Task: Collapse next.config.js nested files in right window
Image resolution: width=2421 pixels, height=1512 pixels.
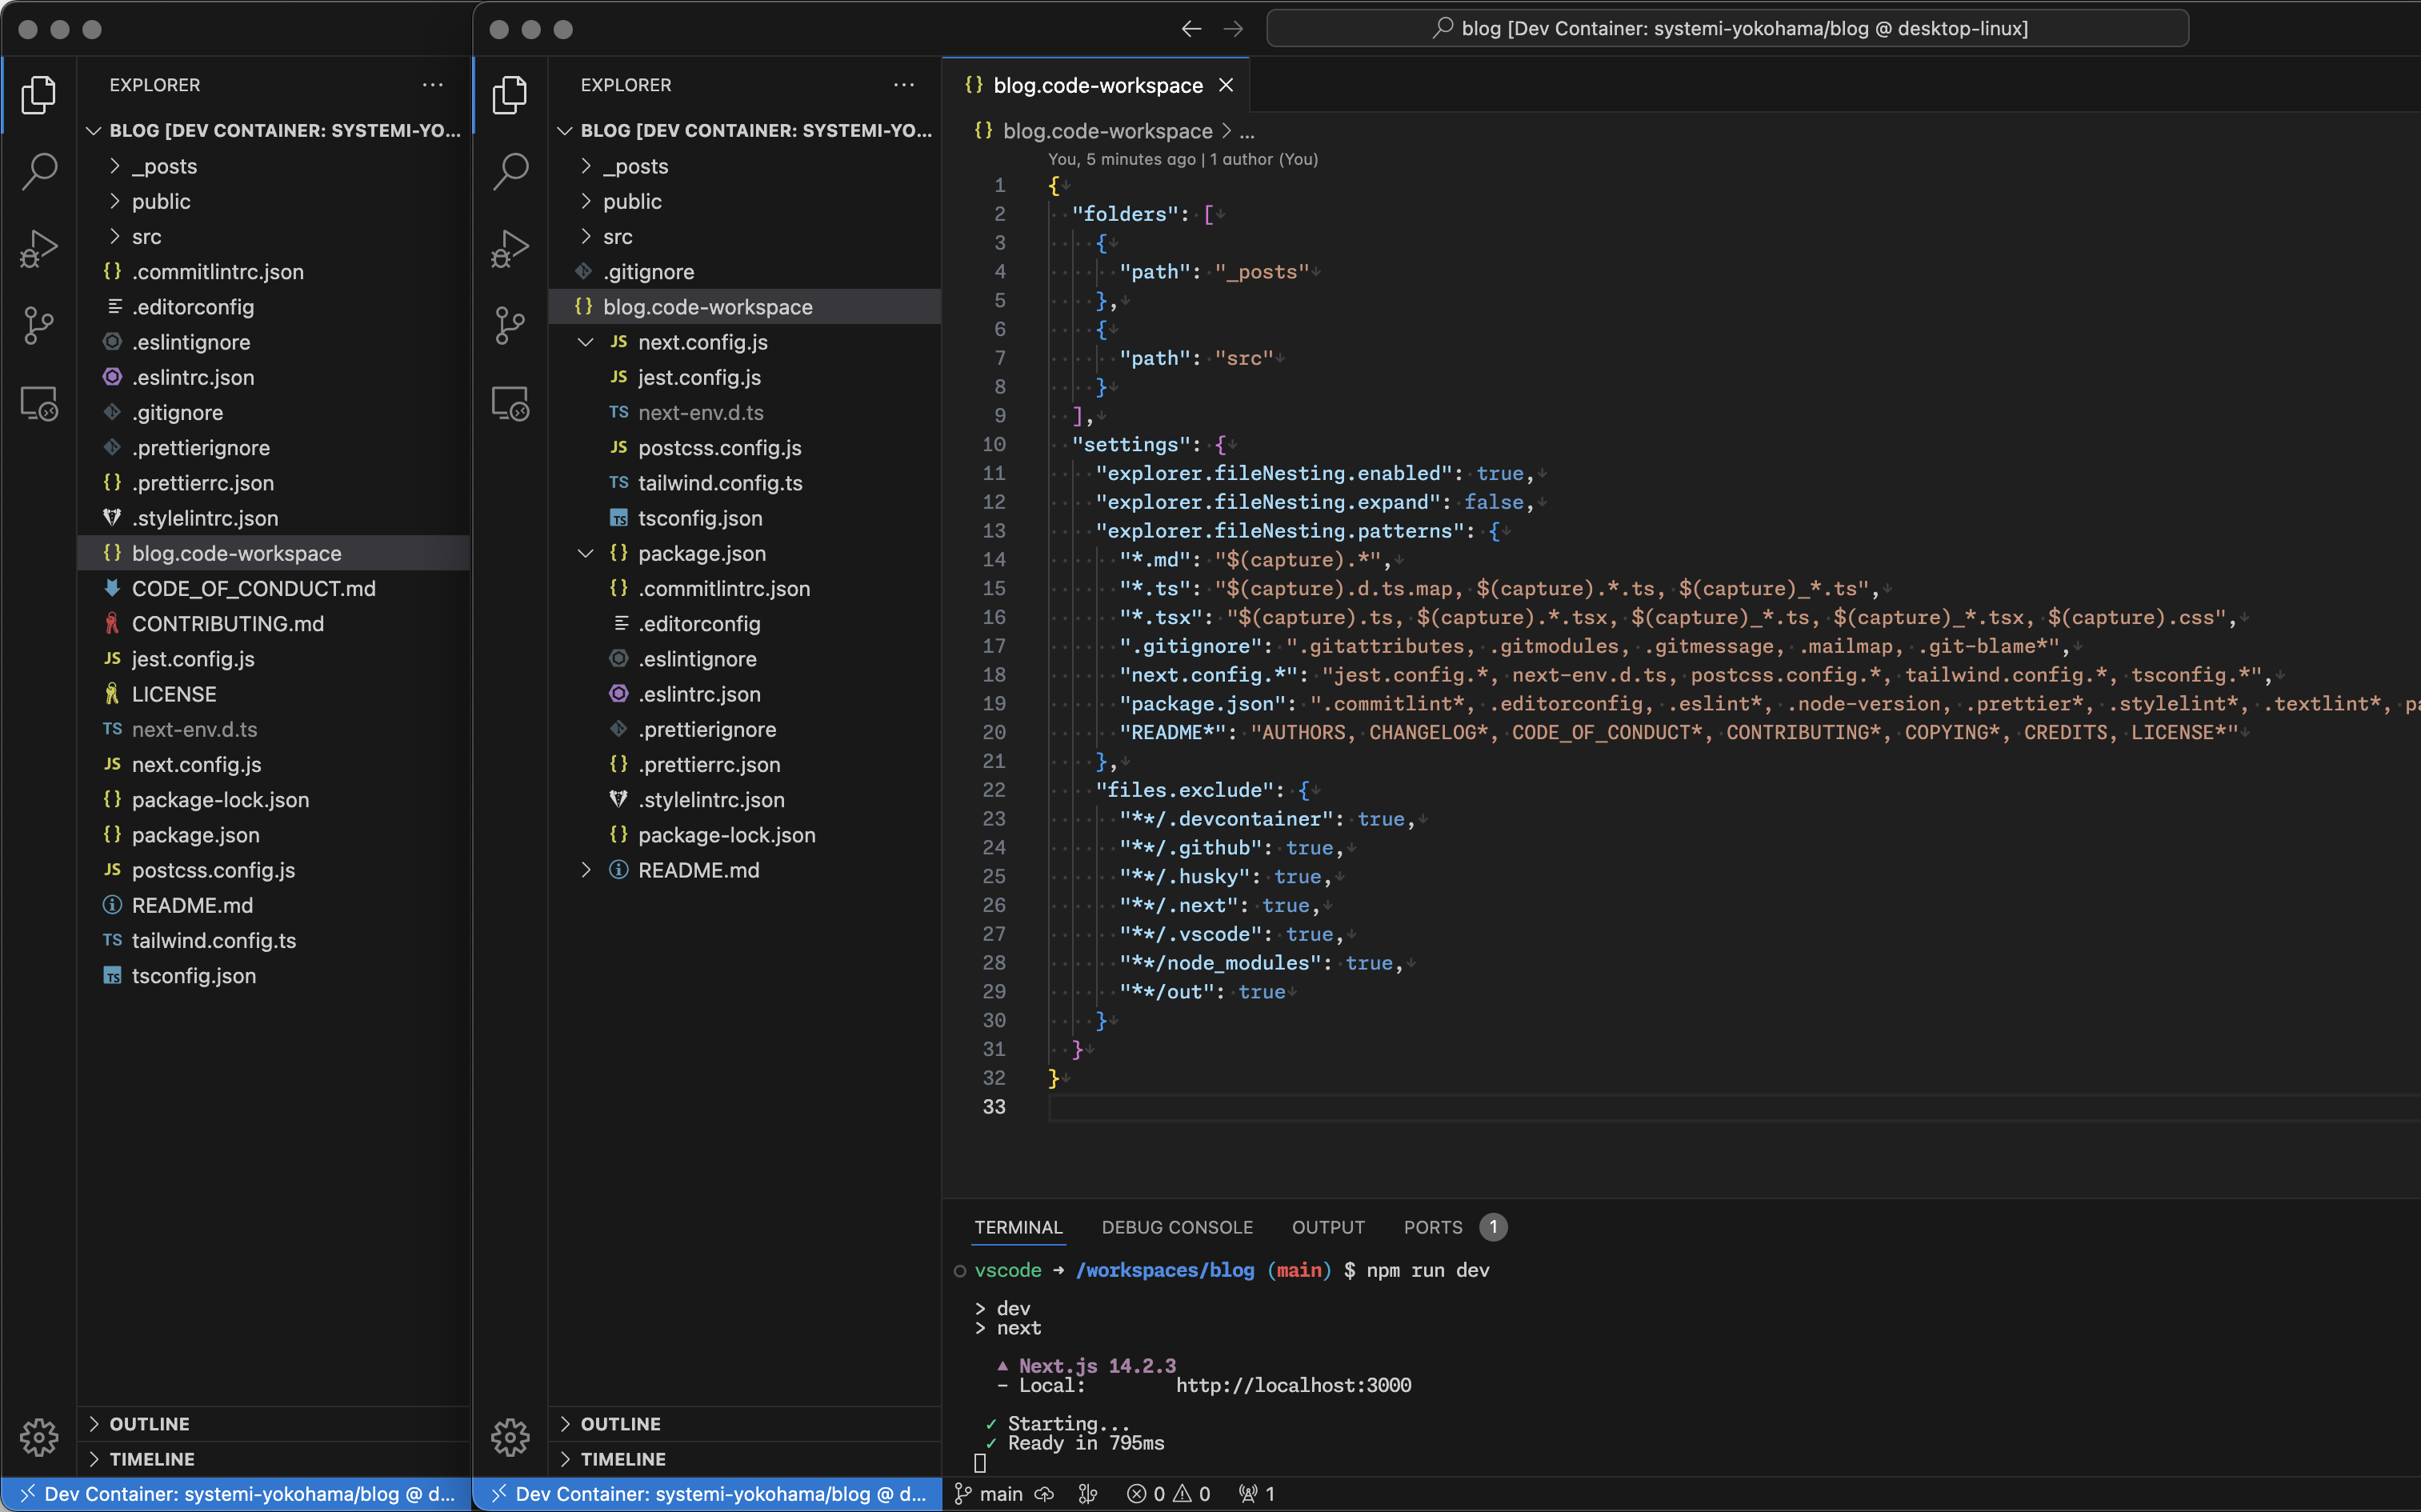Action: [x=586, y=342]
